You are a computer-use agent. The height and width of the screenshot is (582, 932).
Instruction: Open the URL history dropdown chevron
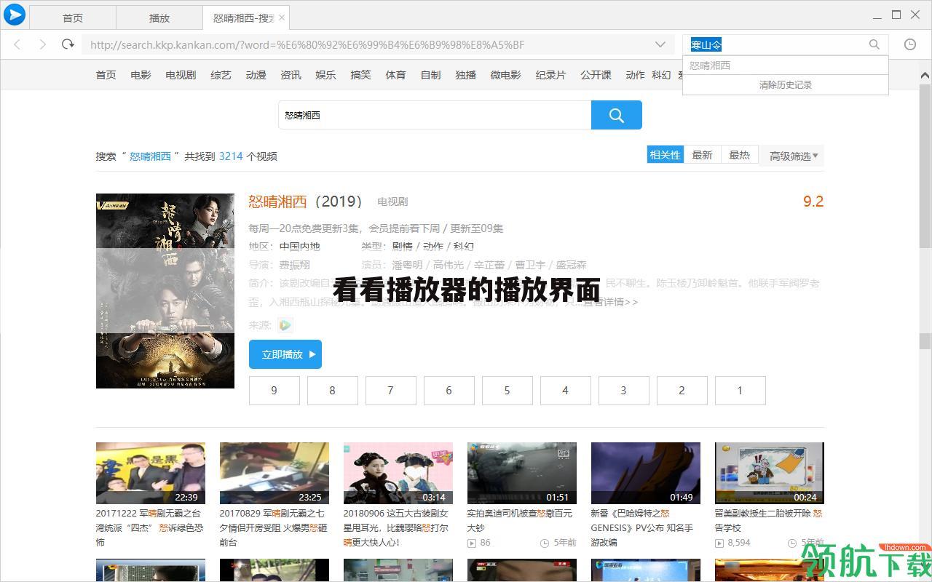[660, 44]
